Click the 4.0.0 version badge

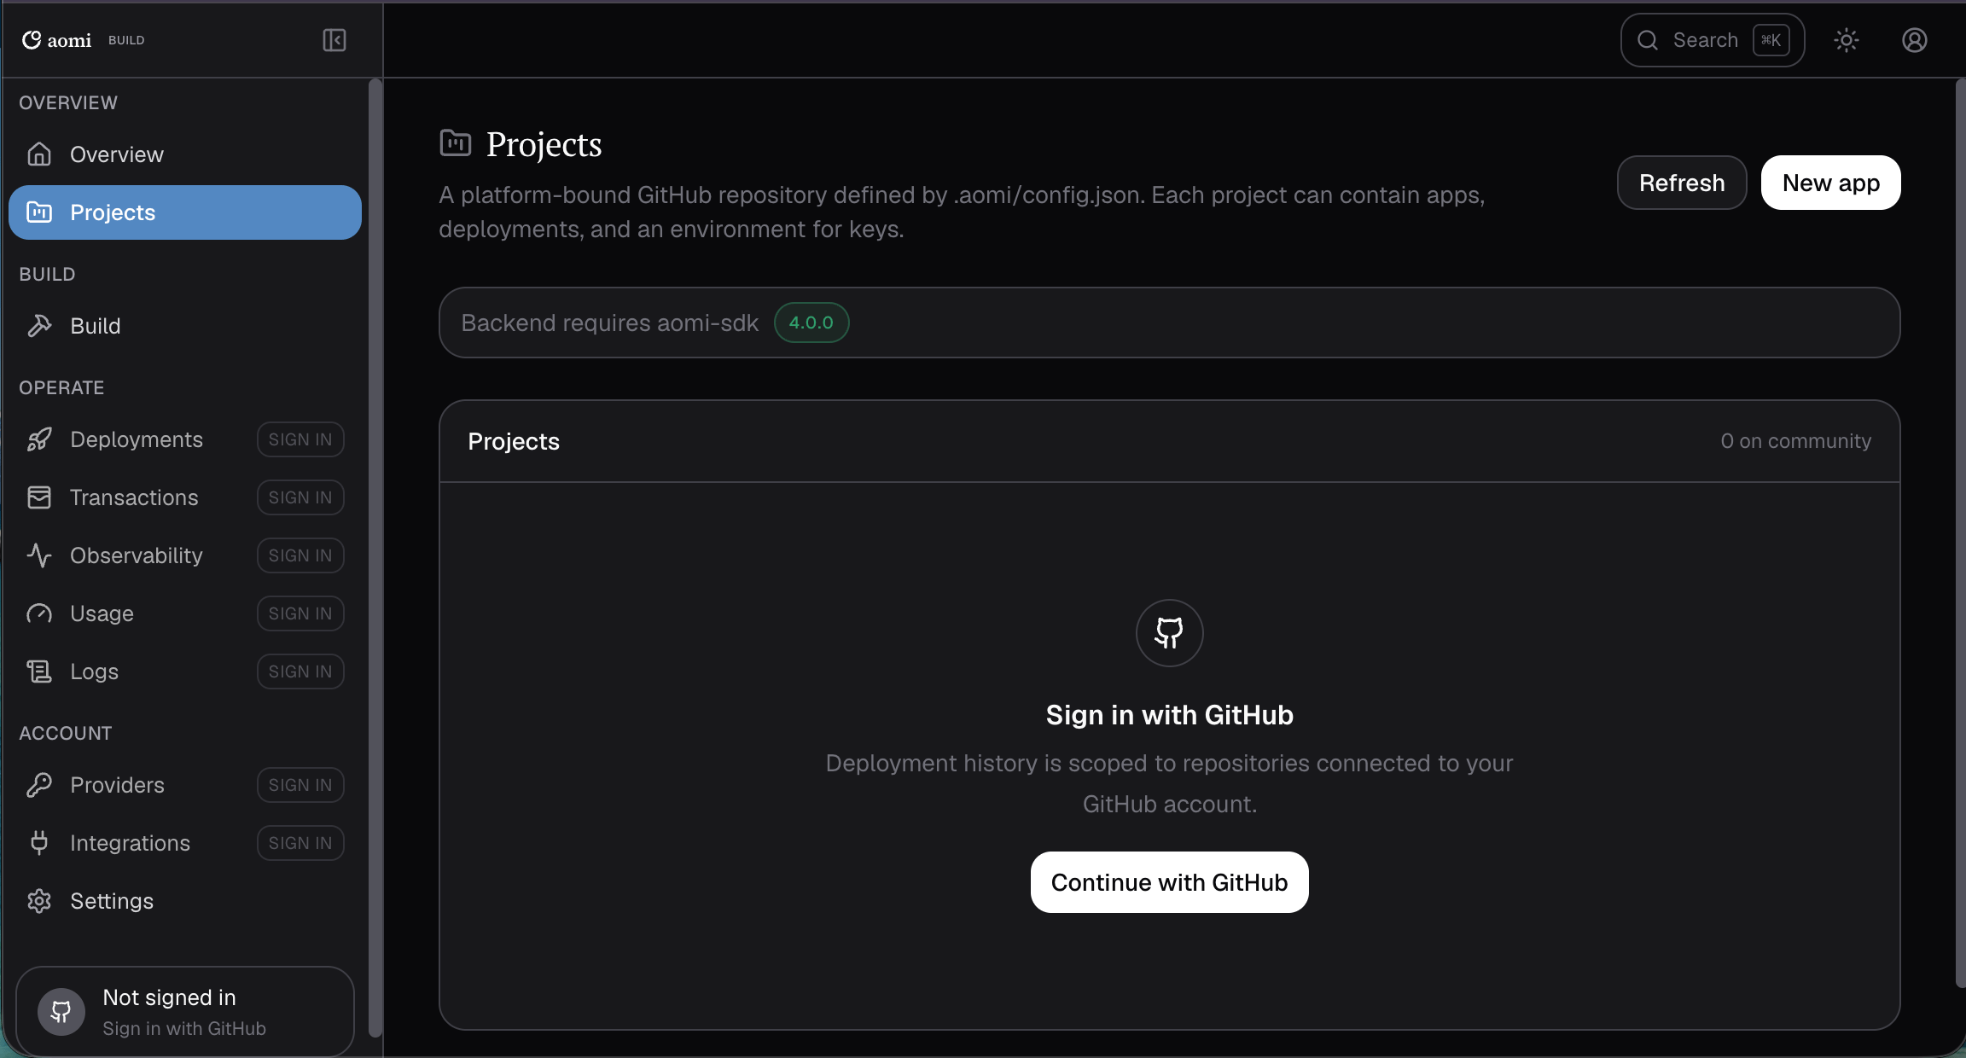(811, 323)
